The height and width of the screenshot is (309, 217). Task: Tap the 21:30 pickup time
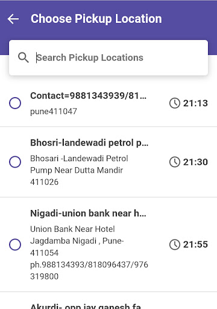click(x=195, y=162)
